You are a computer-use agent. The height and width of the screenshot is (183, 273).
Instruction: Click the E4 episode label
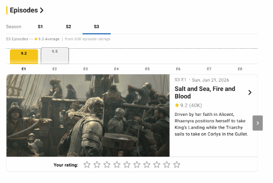point(117,69)
